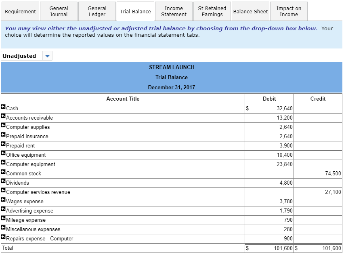Switch to the Requirement tab
The image size is (344, 261).
coord(20,11)
